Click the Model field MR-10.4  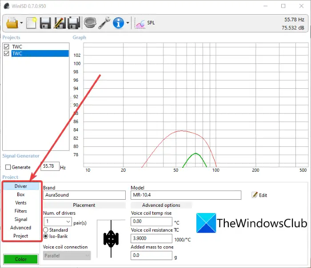click(186, 195)
